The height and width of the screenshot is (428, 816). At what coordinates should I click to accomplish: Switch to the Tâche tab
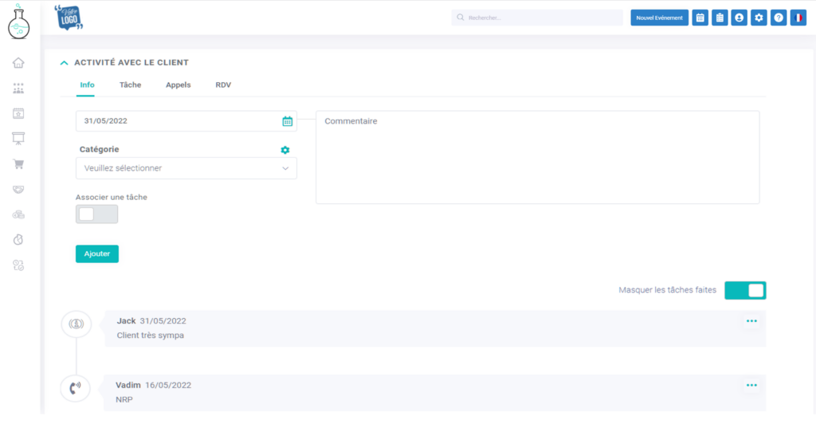tap(130, 84)
